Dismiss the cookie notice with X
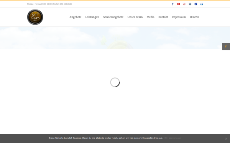Viewport: 230px width, 143px height. coord(226,139)
